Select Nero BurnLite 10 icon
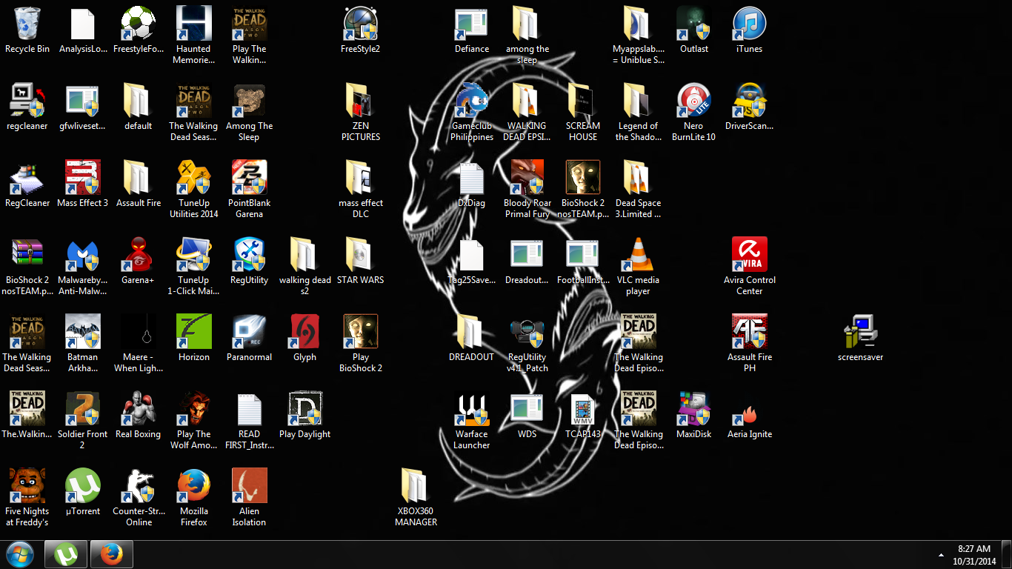 pyautogui.click(x=694, y=101)
